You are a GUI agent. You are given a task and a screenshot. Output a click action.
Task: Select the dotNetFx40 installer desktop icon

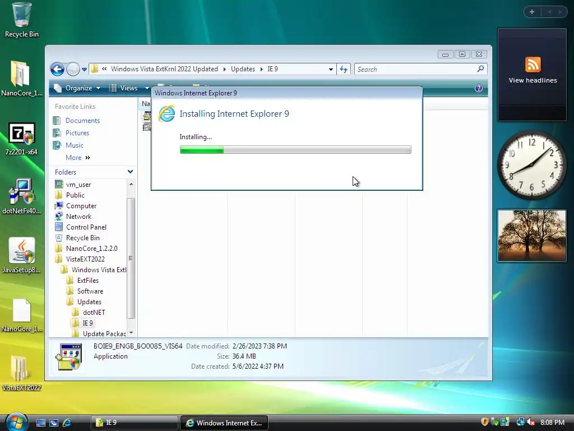[x=21, y=197]
